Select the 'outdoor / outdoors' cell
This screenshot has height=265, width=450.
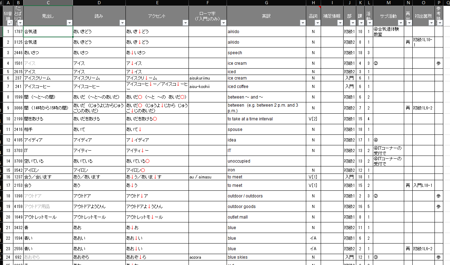(x=266, y=196)
